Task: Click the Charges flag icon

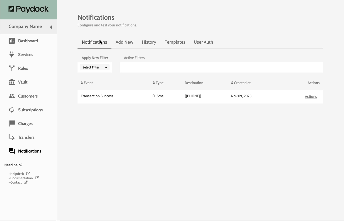Action: tap(12, 123)
